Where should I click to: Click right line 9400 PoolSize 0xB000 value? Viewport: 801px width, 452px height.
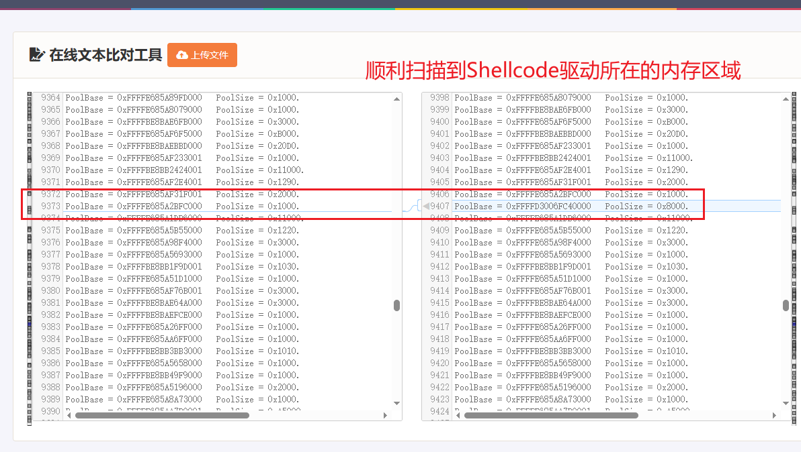pos(672,122)
